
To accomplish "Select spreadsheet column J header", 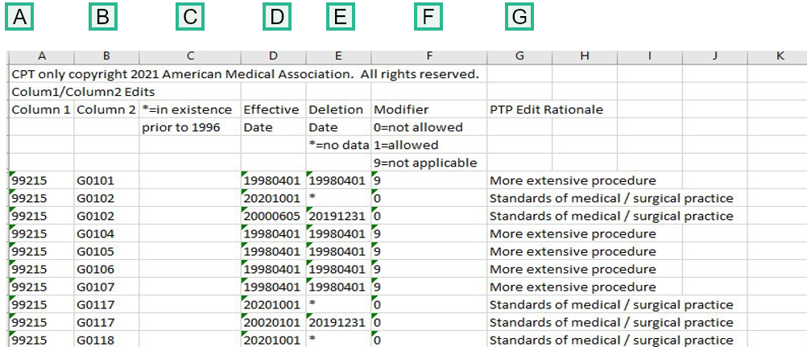I will [x=714, y=56].
